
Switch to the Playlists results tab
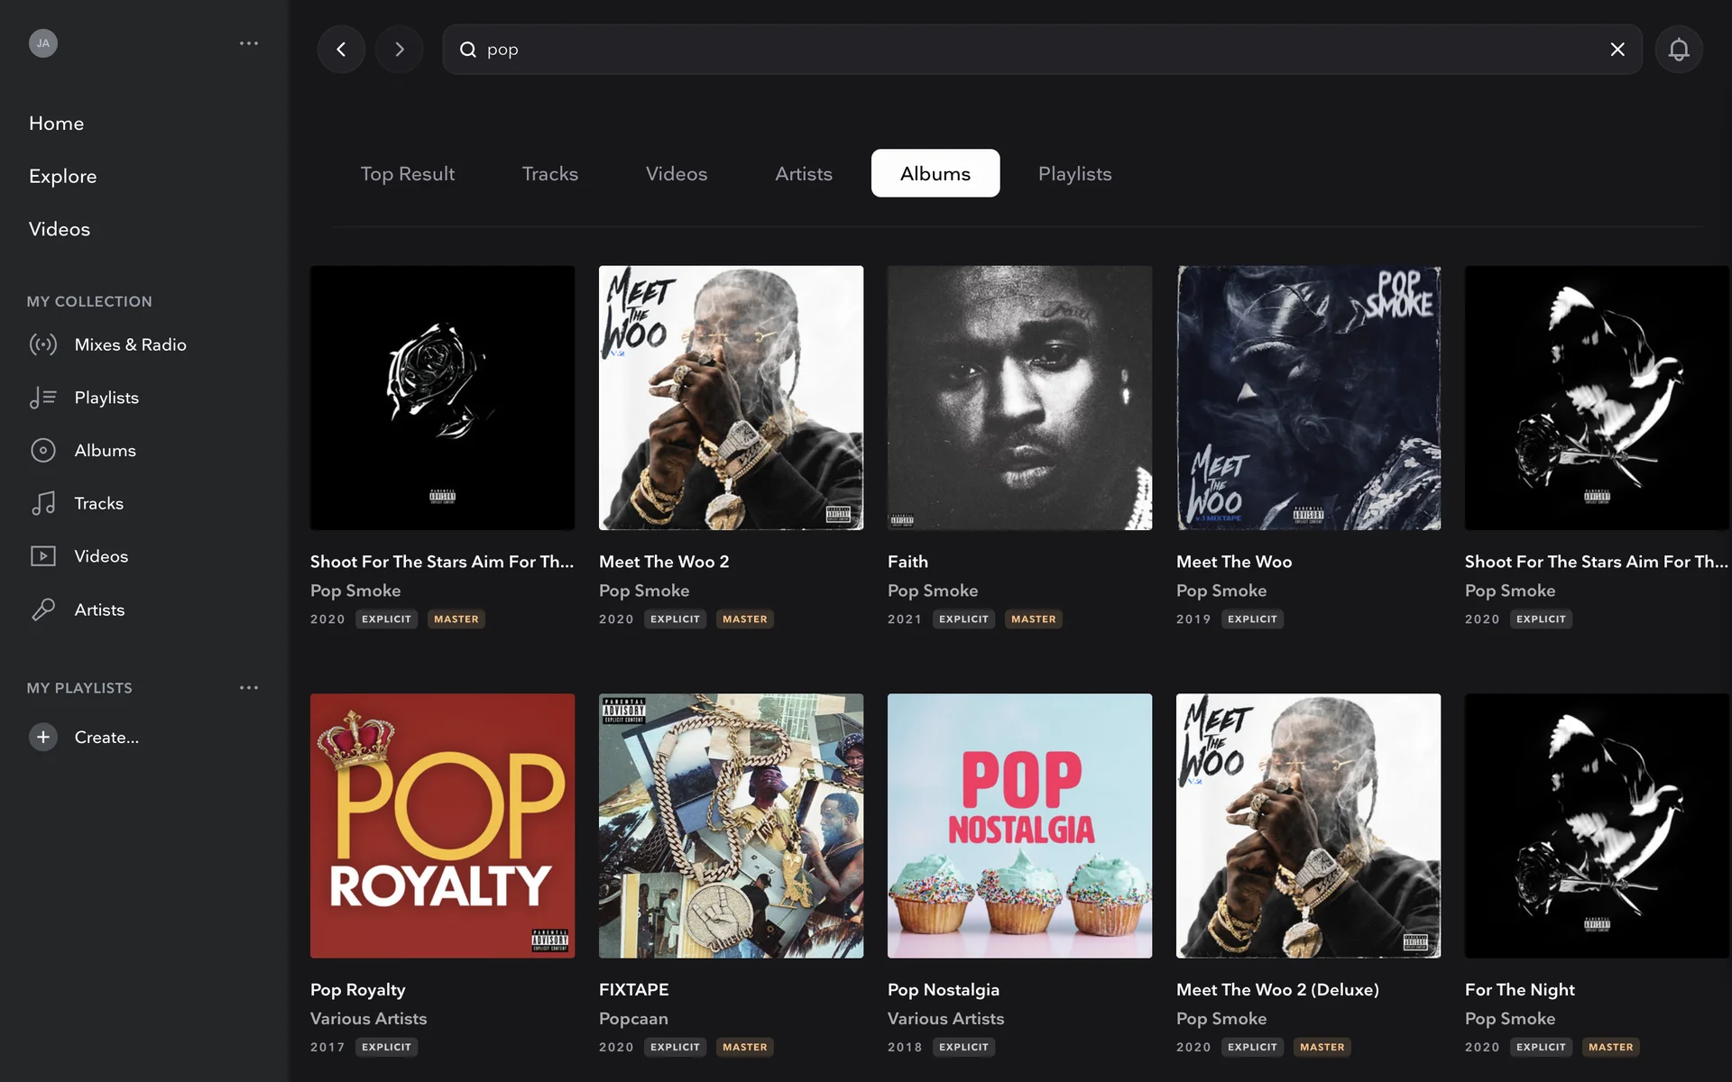pyautogui.click(x=1074, y=174)
